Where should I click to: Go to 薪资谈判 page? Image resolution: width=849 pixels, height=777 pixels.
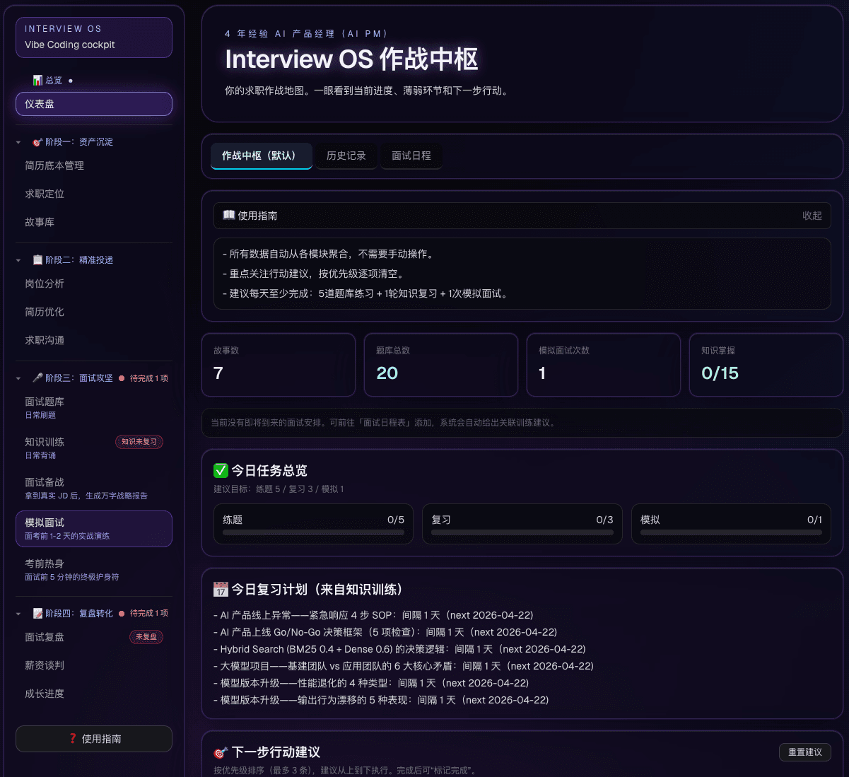(94, 665)
